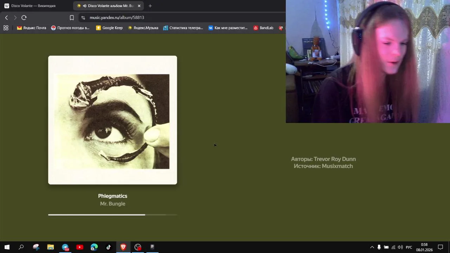Go back to the previous page
Screen dimensions: 450x253
pos(6,18)
